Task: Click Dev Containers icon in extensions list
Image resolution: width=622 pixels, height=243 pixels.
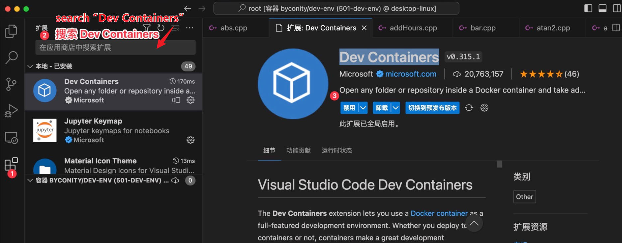Action: 45,90
